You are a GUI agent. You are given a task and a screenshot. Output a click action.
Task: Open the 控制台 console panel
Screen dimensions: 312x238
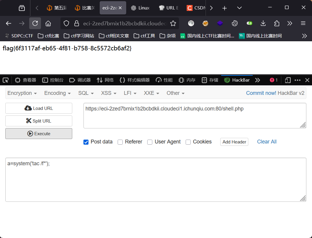click(x=53, y=80)
